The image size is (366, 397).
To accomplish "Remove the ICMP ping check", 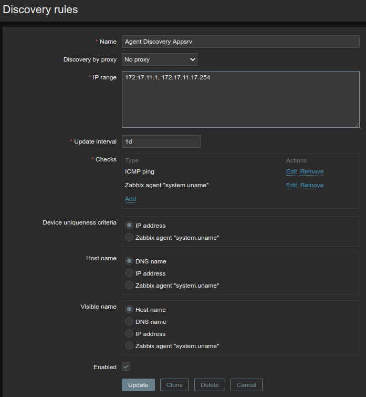I will point(312,171).
